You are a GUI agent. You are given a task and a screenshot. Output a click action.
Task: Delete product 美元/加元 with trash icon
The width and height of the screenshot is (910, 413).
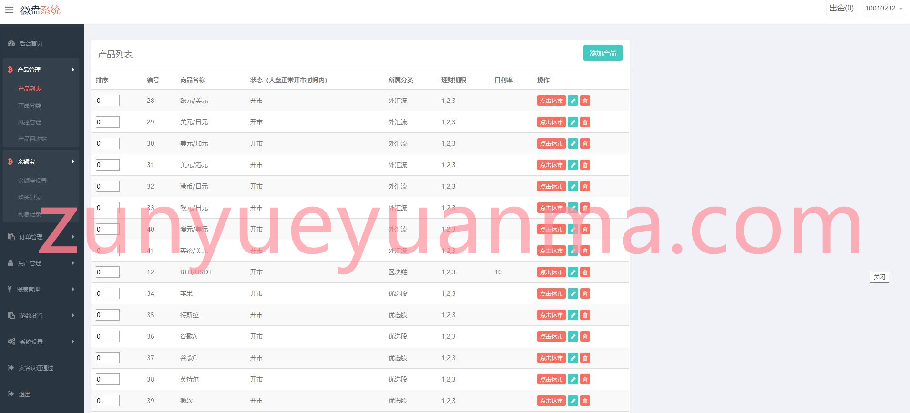pyautogui.click(x=585, y=143)
